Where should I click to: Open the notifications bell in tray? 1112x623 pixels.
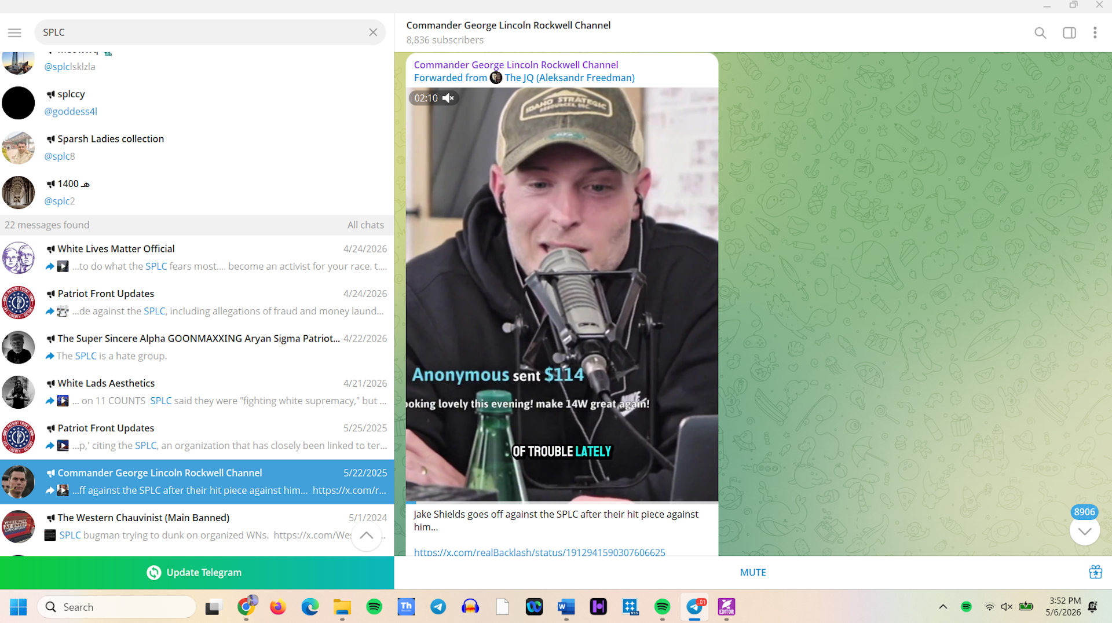pyautogui.click(x=1093, y=607)
